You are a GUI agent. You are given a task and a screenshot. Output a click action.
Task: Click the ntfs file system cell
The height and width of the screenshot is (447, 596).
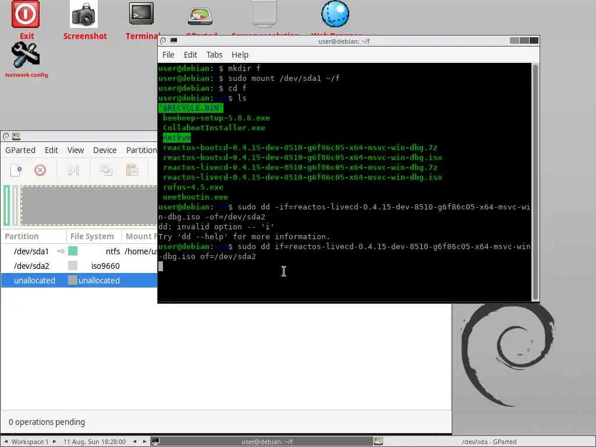pyautogui.click(x=113, y=251)
